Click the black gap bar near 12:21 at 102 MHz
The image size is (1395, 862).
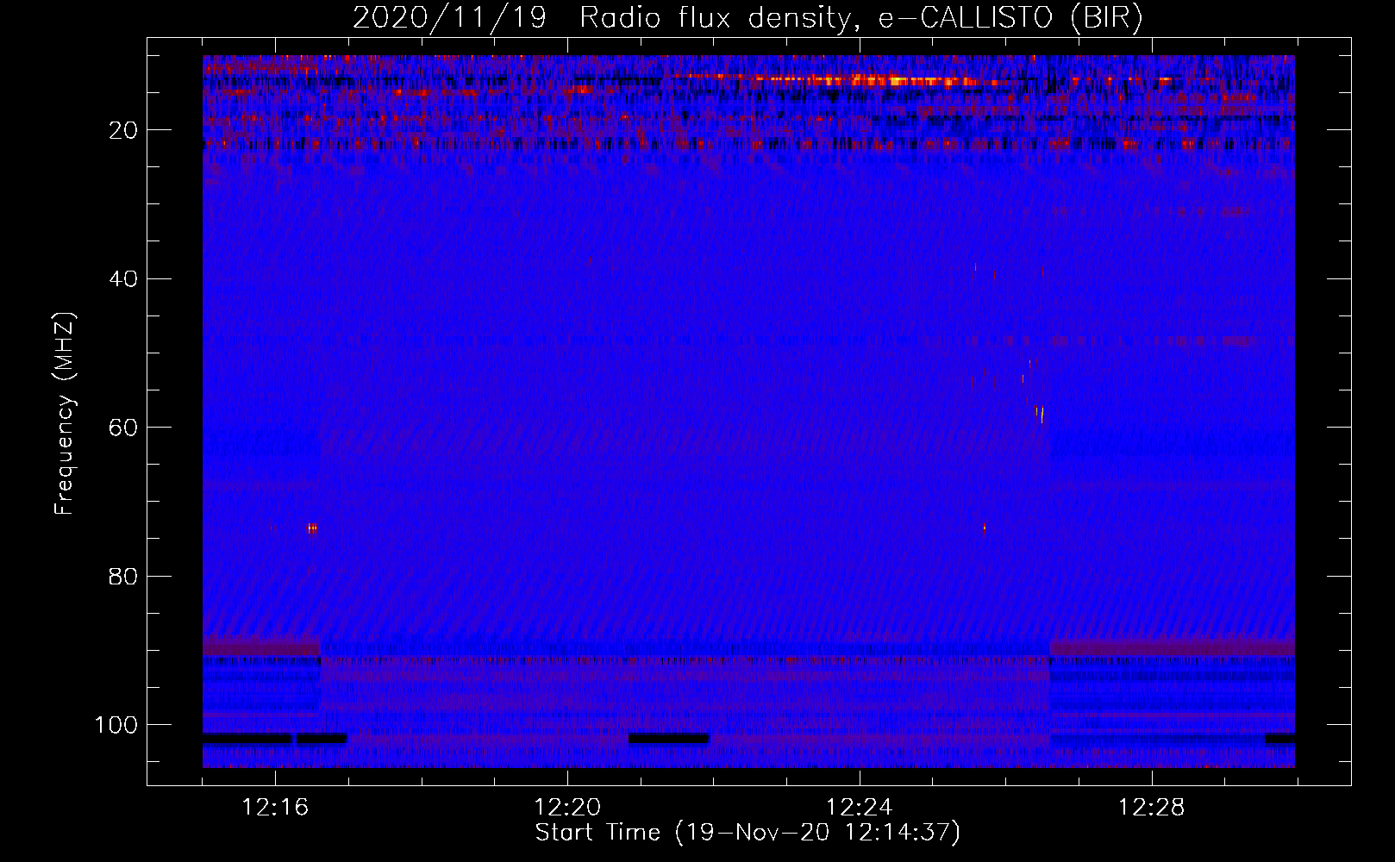669,738
